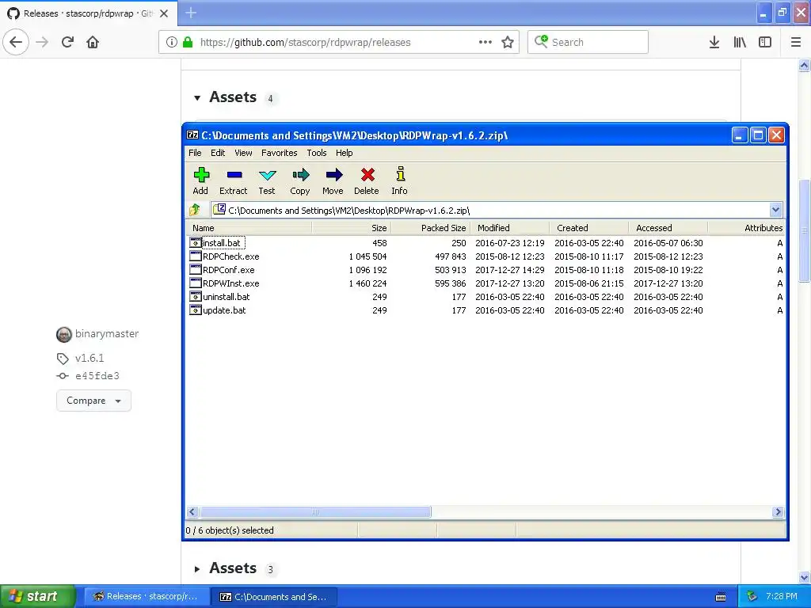Open the archive path dropdown
811x608 pixels.
click(775, 210)
